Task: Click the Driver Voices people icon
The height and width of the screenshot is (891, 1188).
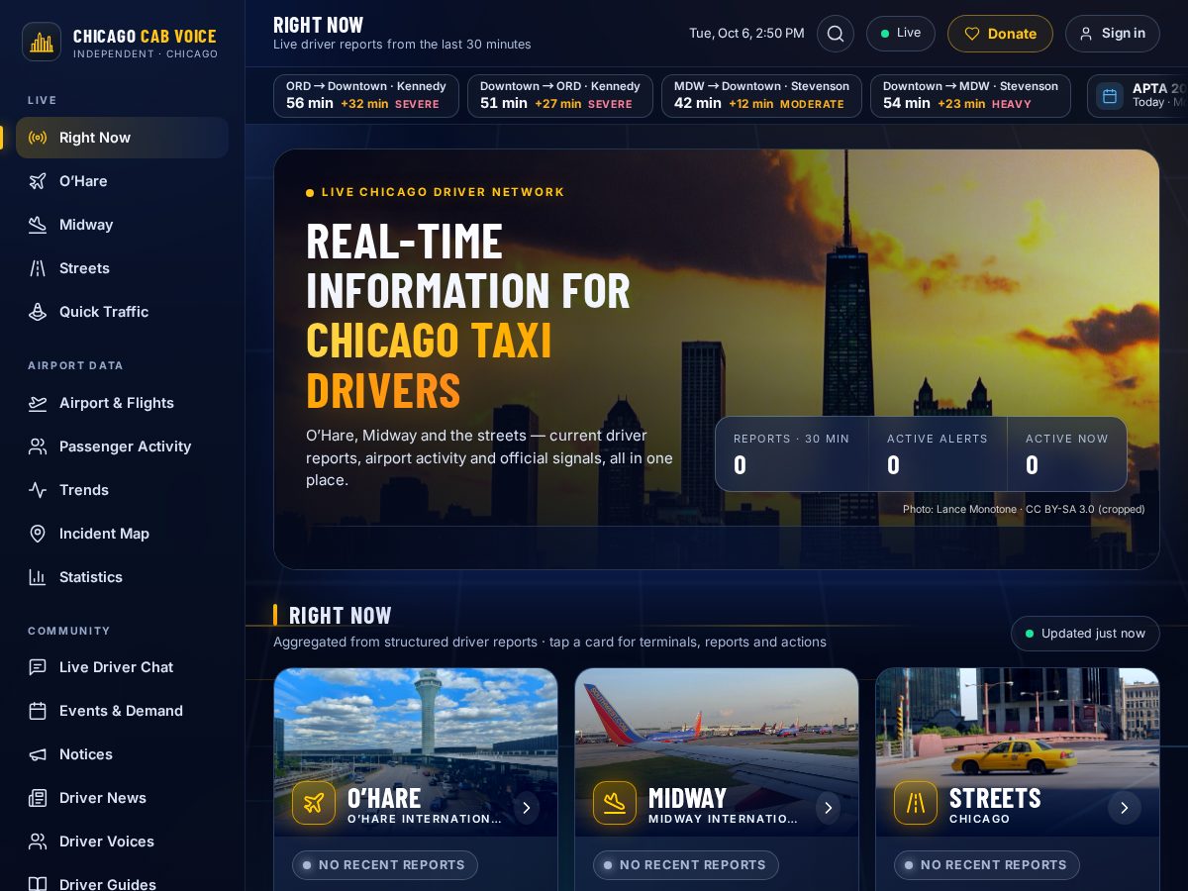Action: (38, 841)
